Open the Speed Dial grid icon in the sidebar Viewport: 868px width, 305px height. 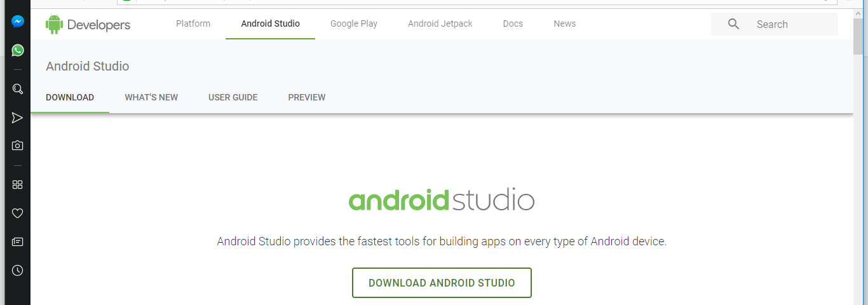(x=18, y=184)
